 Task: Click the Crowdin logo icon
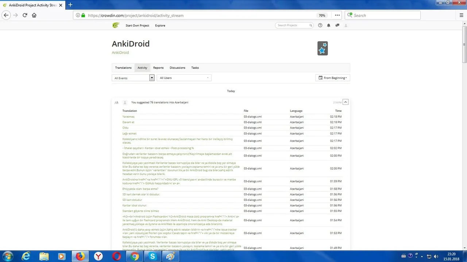pyautogui.click(x=116, y=25)
